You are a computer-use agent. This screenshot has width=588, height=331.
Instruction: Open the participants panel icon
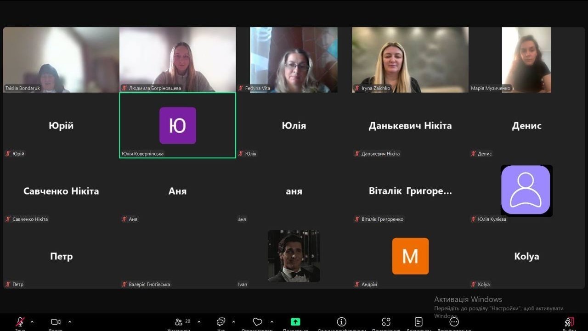tap(179, 322)
